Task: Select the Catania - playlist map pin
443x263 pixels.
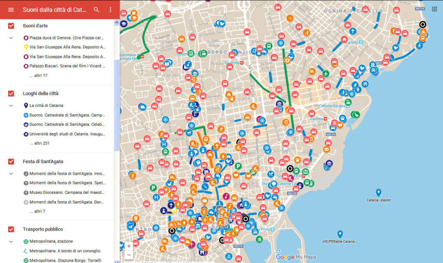Action: [x=379, y=193]
